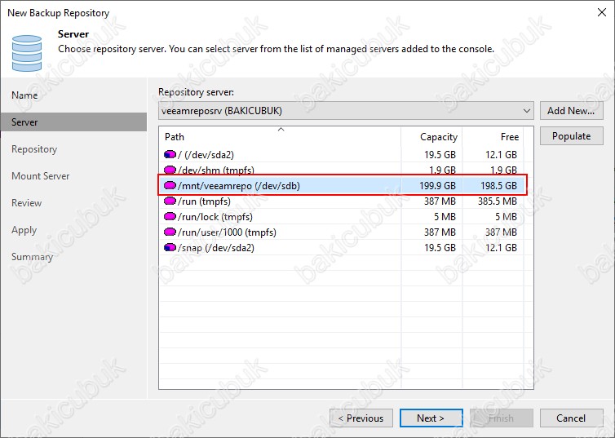Open the Repository server dropdown

tap(346, 111)
